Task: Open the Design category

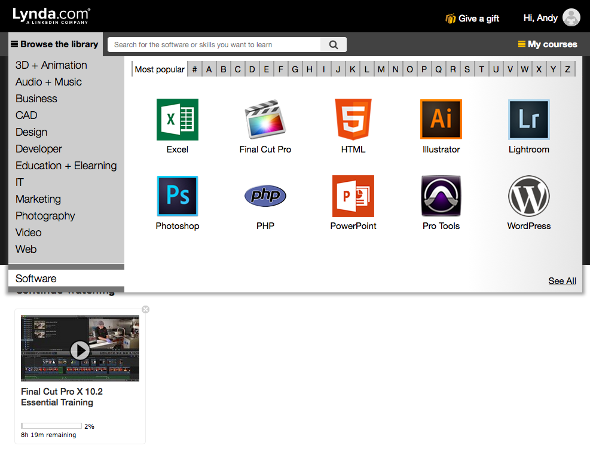Action: click(x=31, y=132)
